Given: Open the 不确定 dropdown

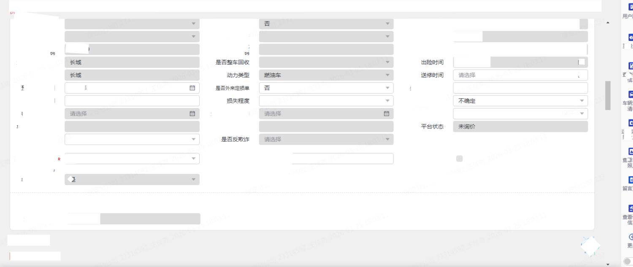Looking at the screenshot, I should pyautogui.click(x=520, y=101).
